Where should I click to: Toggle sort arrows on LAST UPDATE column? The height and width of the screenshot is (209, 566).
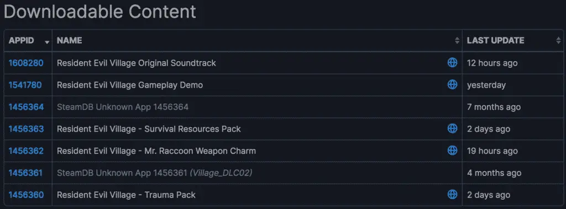558,41
